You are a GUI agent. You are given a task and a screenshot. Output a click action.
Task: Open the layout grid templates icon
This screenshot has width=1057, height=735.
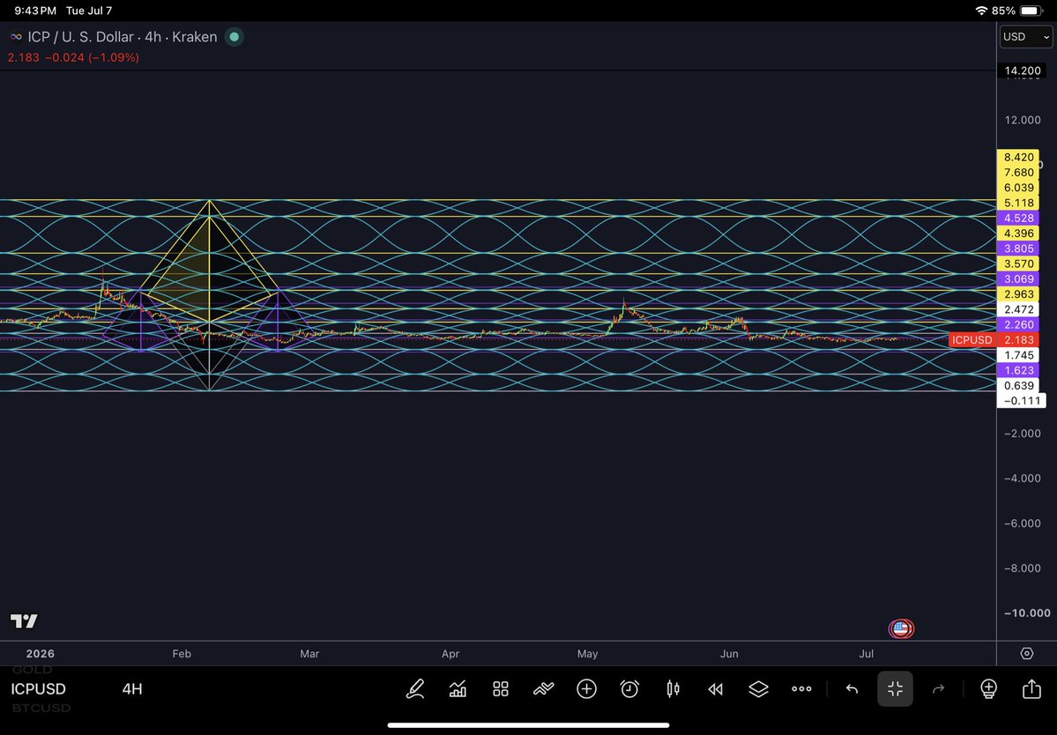coord(500,688)
